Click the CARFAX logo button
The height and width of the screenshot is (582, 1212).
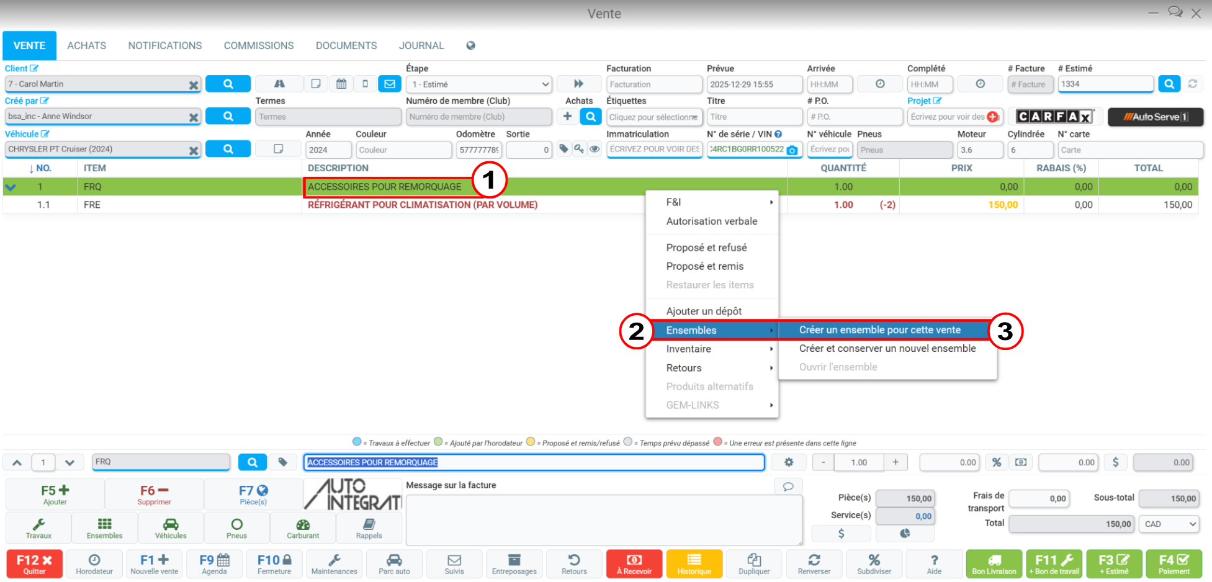pyautogui.click(x=1054, y=117)
